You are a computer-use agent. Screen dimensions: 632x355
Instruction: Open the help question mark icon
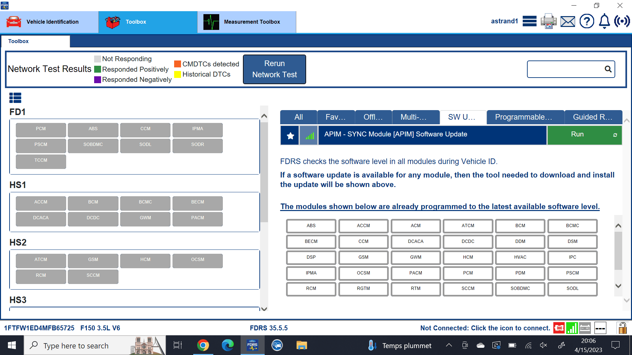tap(587, 21)
